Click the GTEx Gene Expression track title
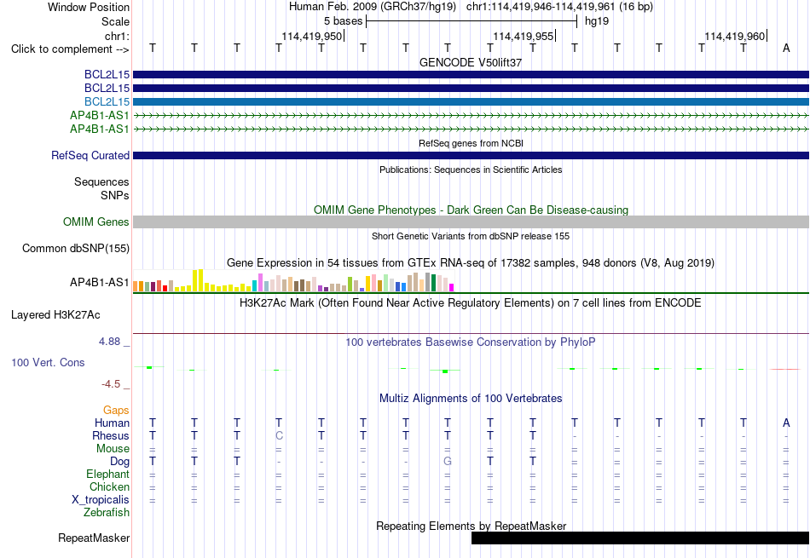This screenshot has height=558, width=810. (471, 262)
